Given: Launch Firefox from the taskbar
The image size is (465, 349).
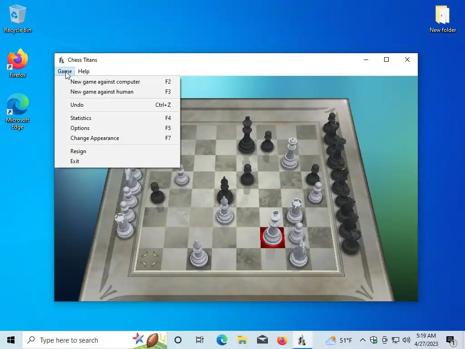Looking at the screenshot, I should (x=282, y=340).
